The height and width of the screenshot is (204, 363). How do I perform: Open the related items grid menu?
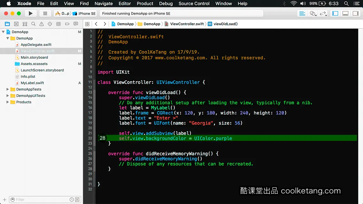point(87,24)
